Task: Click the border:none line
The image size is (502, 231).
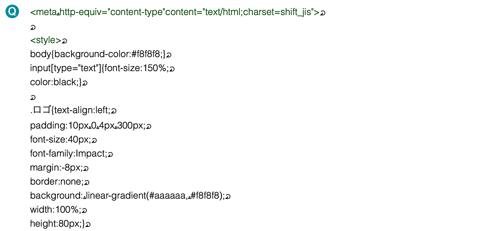Action: (x=60, y=182)
